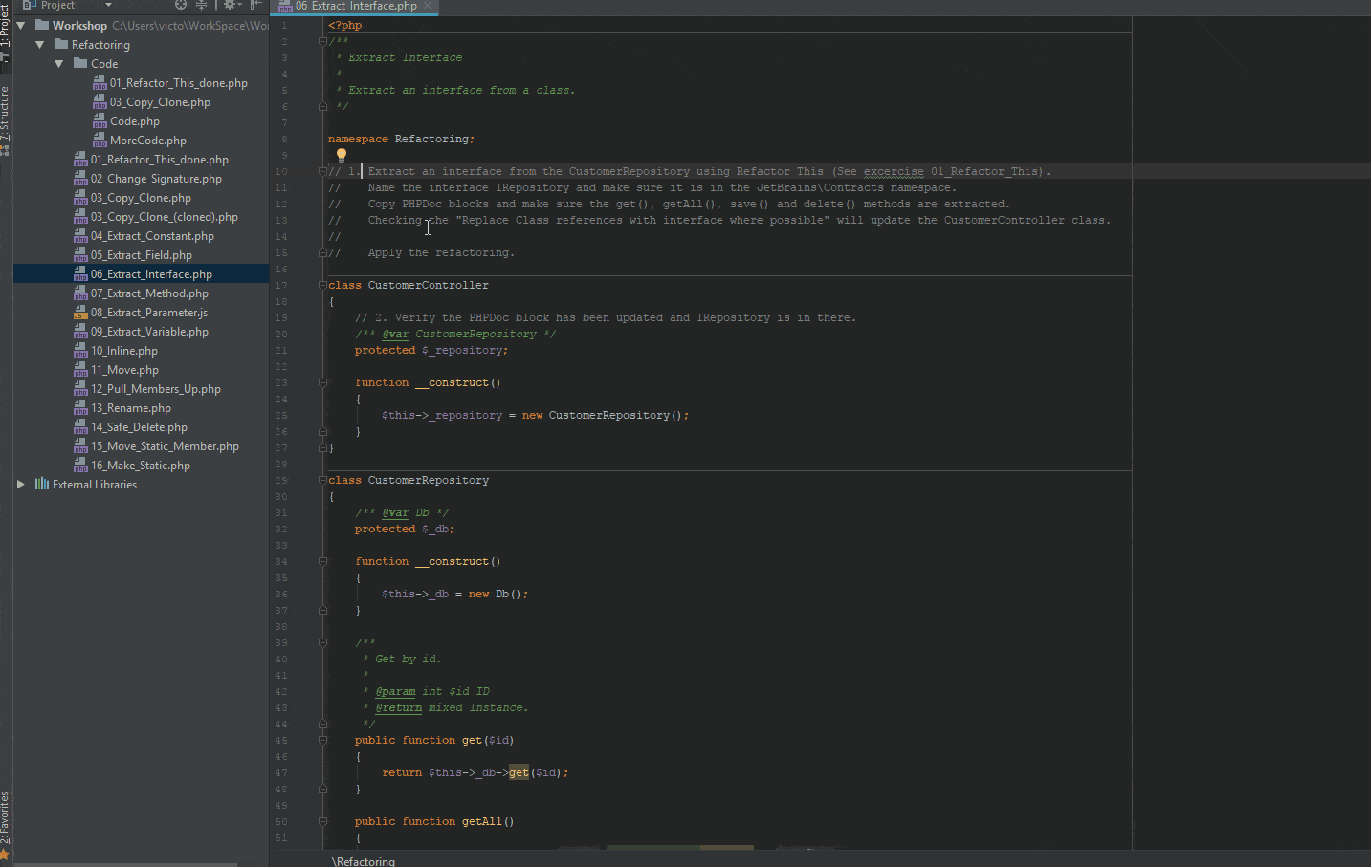This screenshot has height=867, width=1371.
Task: Click the intention light bulb in the gutter
Action: tap(341, 154)
